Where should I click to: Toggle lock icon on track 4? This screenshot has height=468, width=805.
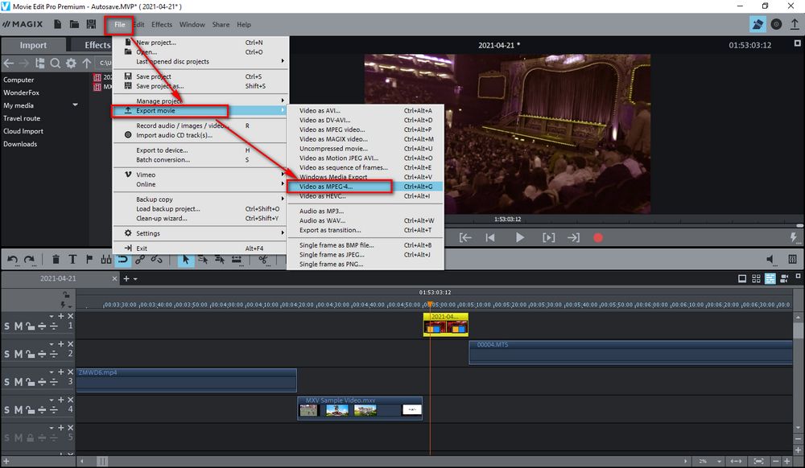point(31,409)
